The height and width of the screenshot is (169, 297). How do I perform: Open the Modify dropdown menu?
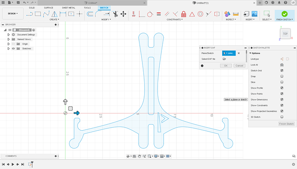click(x=106, y=19)
